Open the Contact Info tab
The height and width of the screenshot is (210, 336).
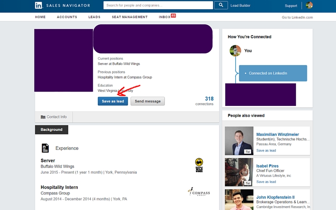point(54,117)
